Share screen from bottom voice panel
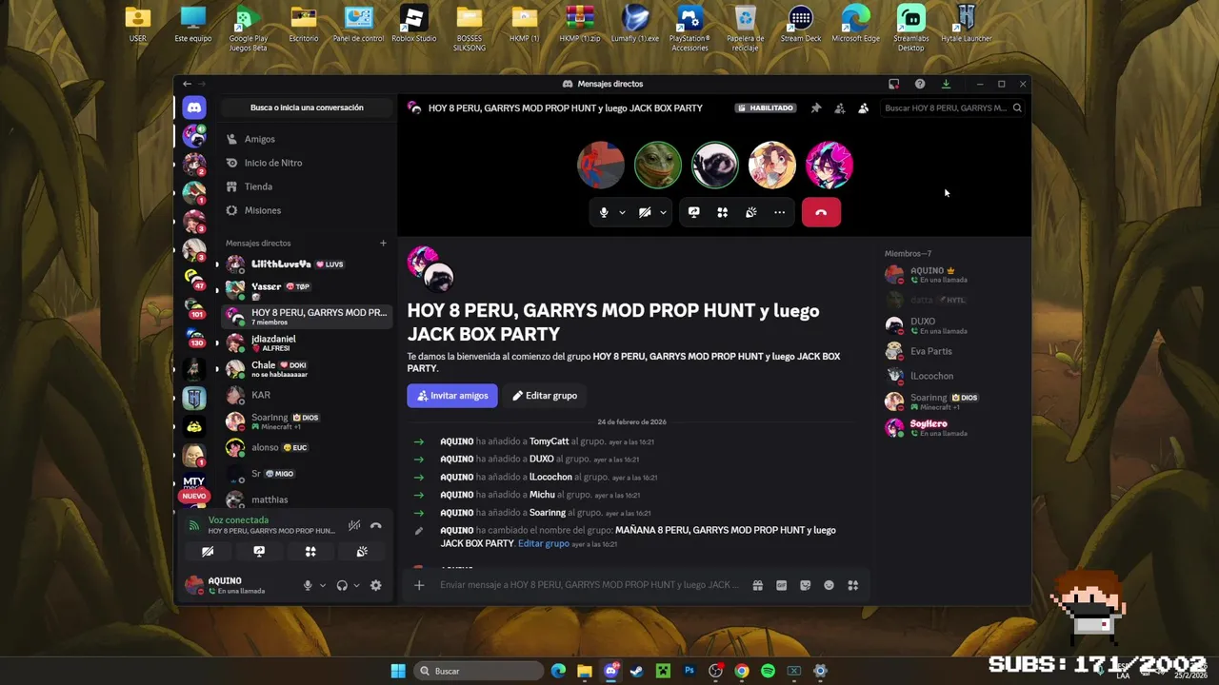The height and width of the screenshot is (685, 1219). coord(259,552)
